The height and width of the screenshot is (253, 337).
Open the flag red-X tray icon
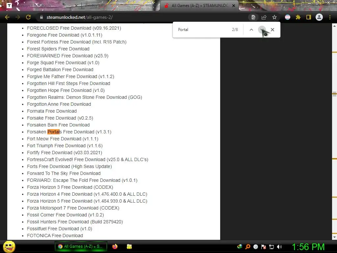pos(264,247)
